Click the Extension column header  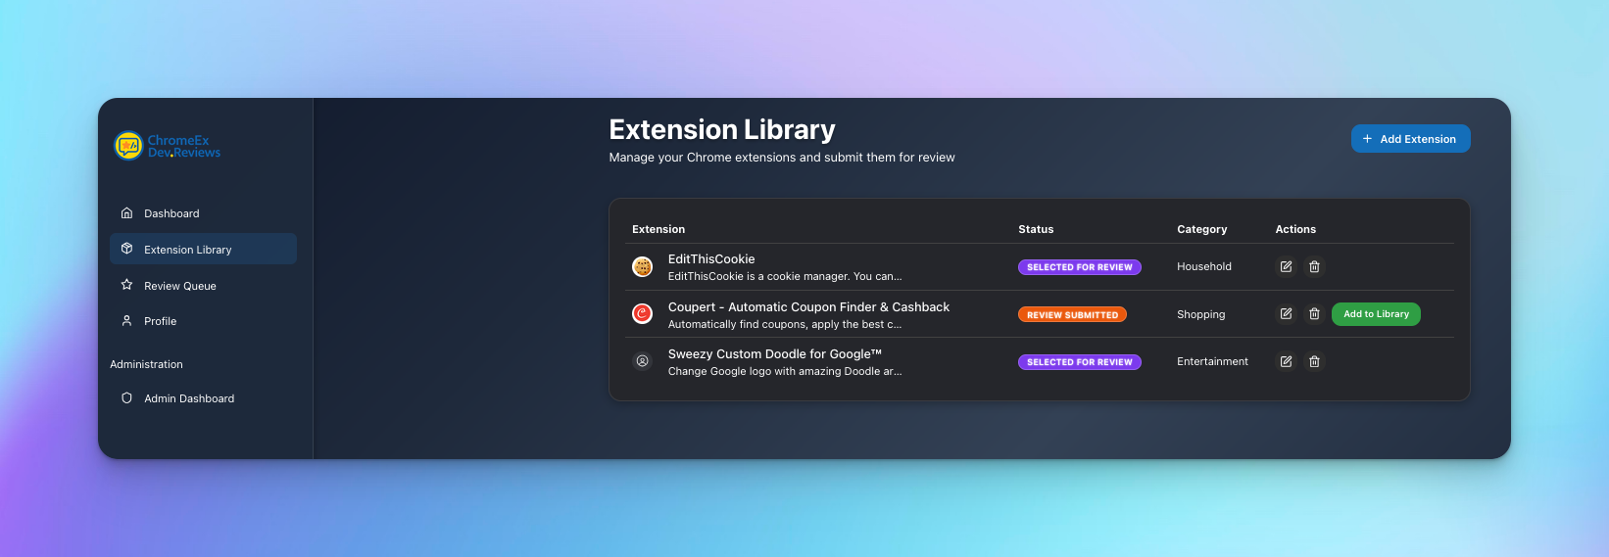click(658, 229)
